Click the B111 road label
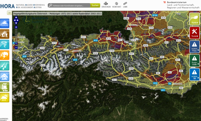The height and width of the screenshot is (121, 201). point(114,80)
